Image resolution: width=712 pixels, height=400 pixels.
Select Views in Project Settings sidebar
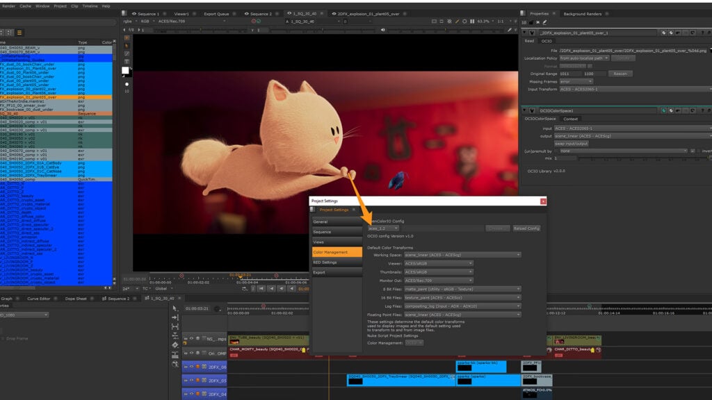337,242
